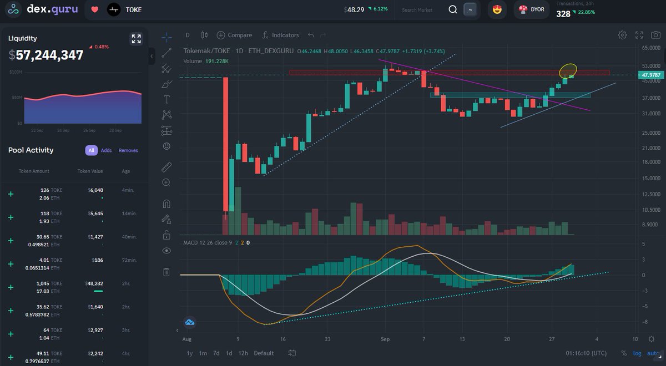Click the Age column header
Screen dimensions: 666x366
pyautogui.click(x=126, y=171)
